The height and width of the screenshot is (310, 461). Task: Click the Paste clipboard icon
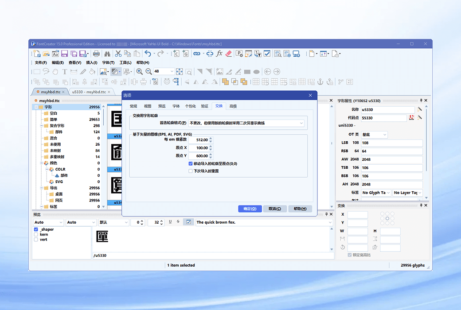click(137, 54)
